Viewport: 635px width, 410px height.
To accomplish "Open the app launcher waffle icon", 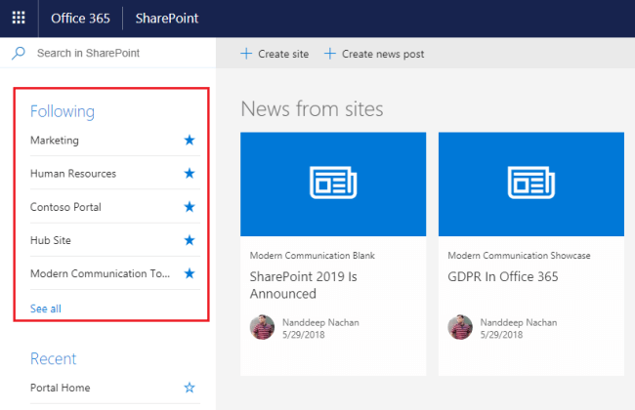I will click(x=19, y=18).
